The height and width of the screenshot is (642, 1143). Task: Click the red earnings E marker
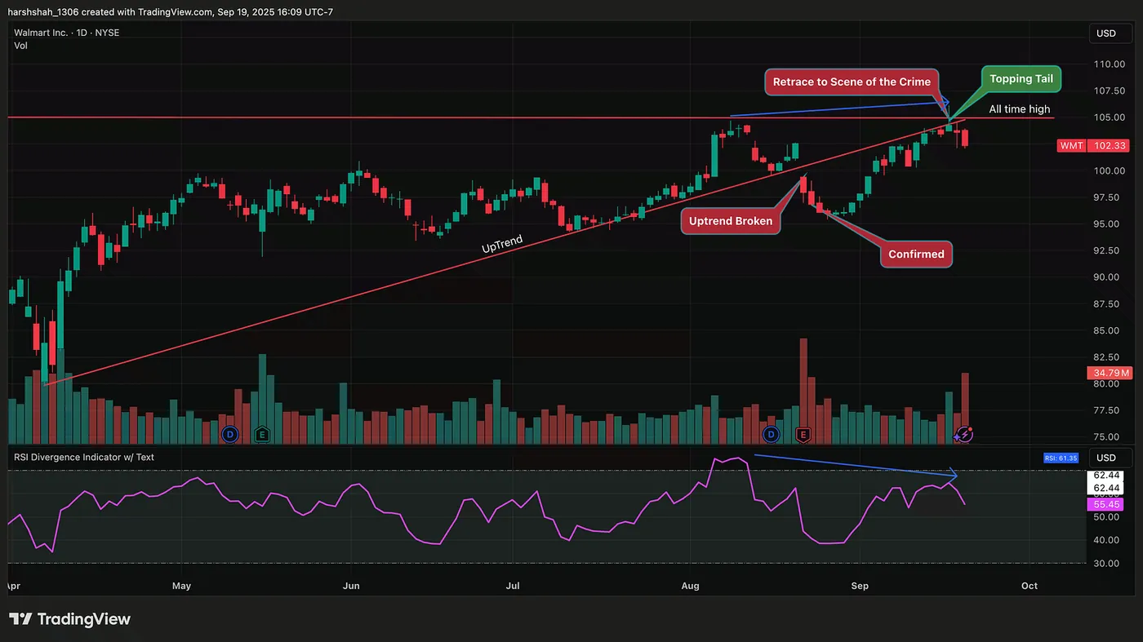click(x=803, y=434)
